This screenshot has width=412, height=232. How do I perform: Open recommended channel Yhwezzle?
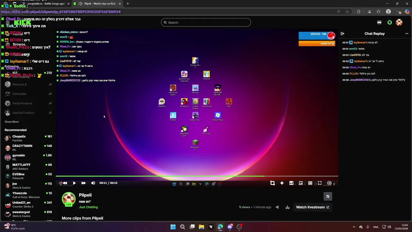28,195
